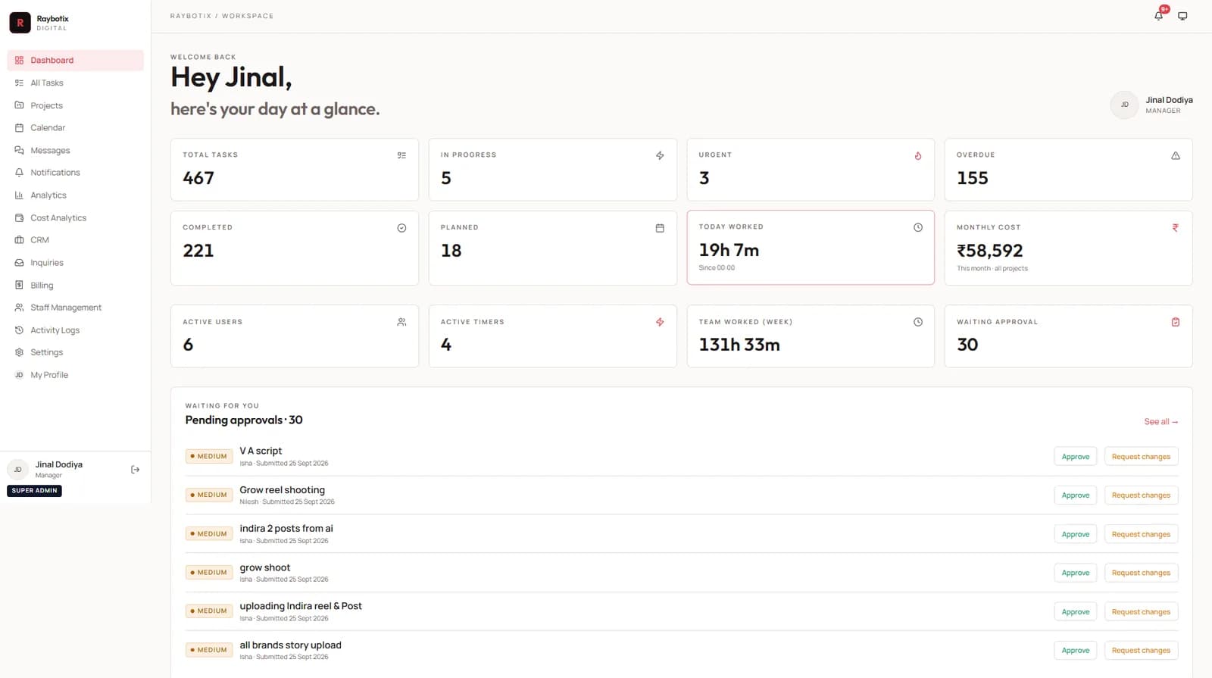
Task: Open My Profile in the sidebar
Action: tap(75, 375)
